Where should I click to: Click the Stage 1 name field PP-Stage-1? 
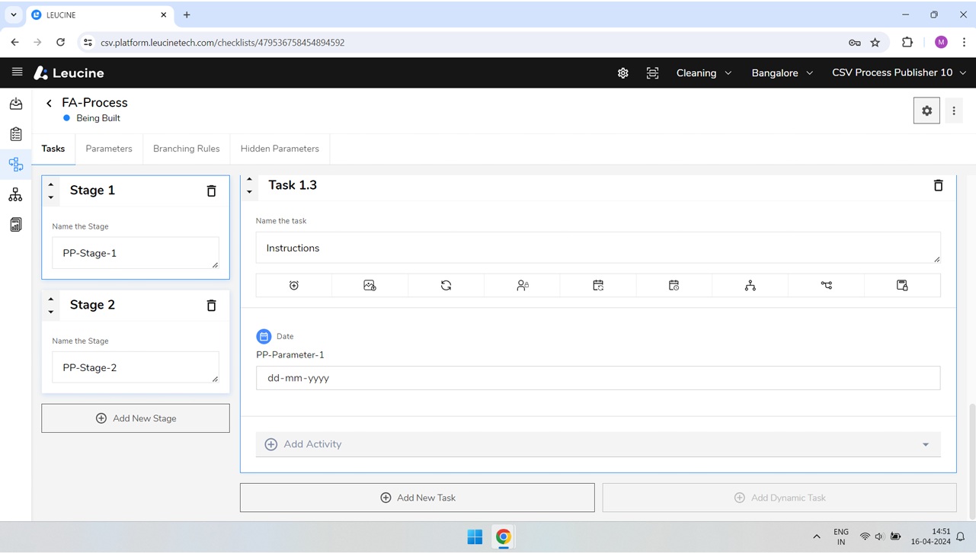(x=136, y=253)
